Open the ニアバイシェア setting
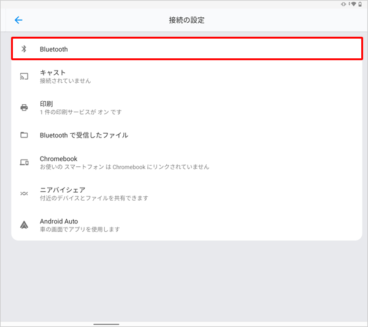This screenshot has width=368, height=327. click(x=187, y=193)
